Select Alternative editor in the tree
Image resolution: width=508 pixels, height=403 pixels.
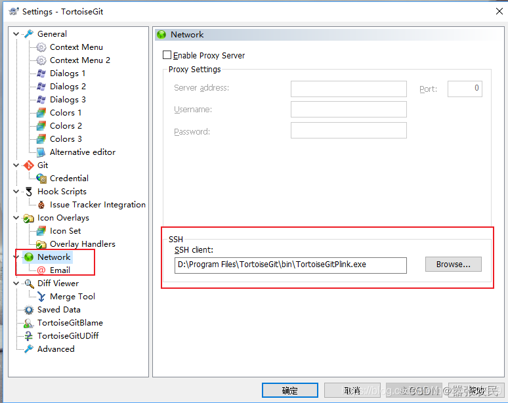83,152
